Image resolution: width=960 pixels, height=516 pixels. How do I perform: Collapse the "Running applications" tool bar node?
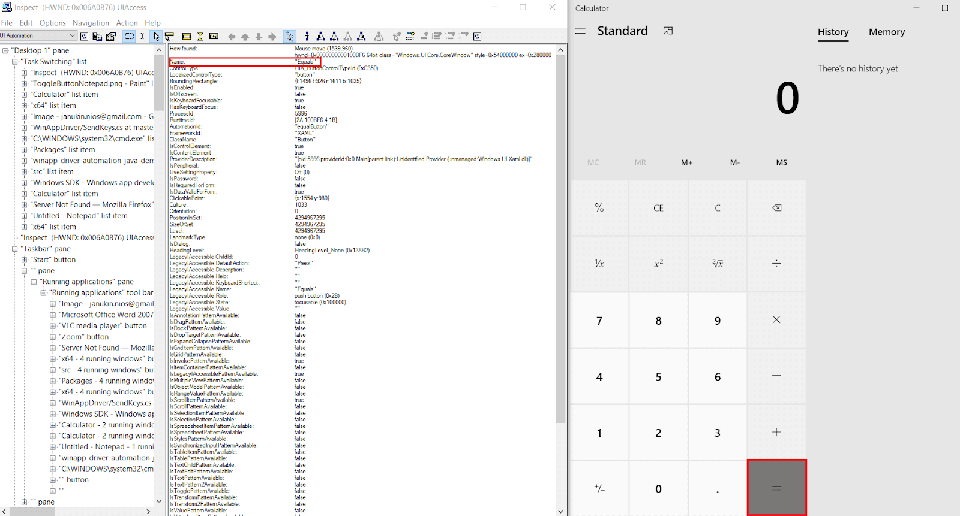43,293
